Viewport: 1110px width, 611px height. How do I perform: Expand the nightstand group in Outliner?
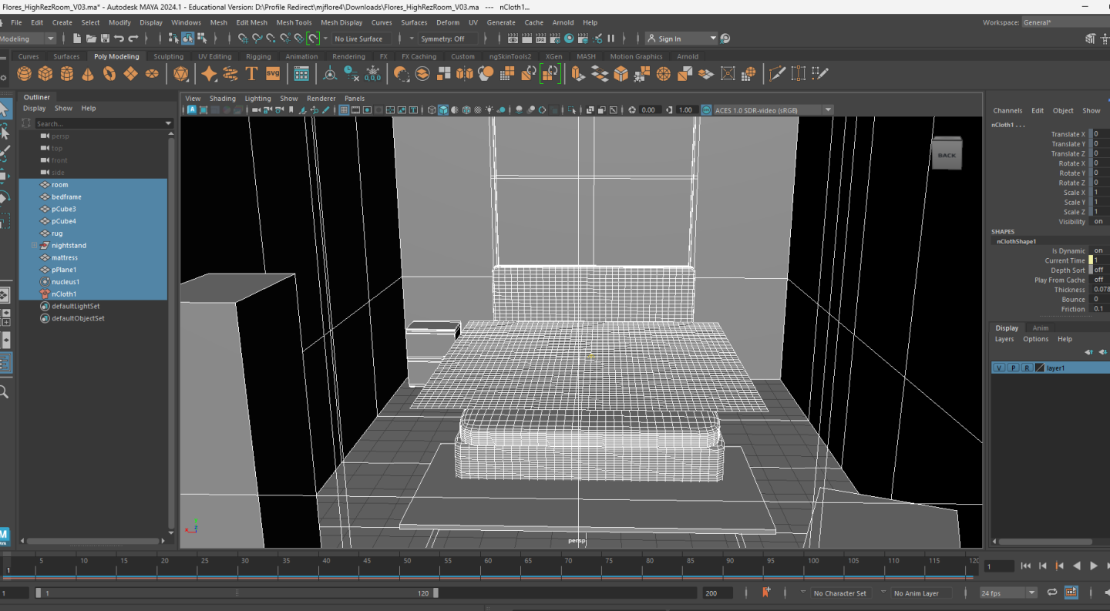(34, 245)
